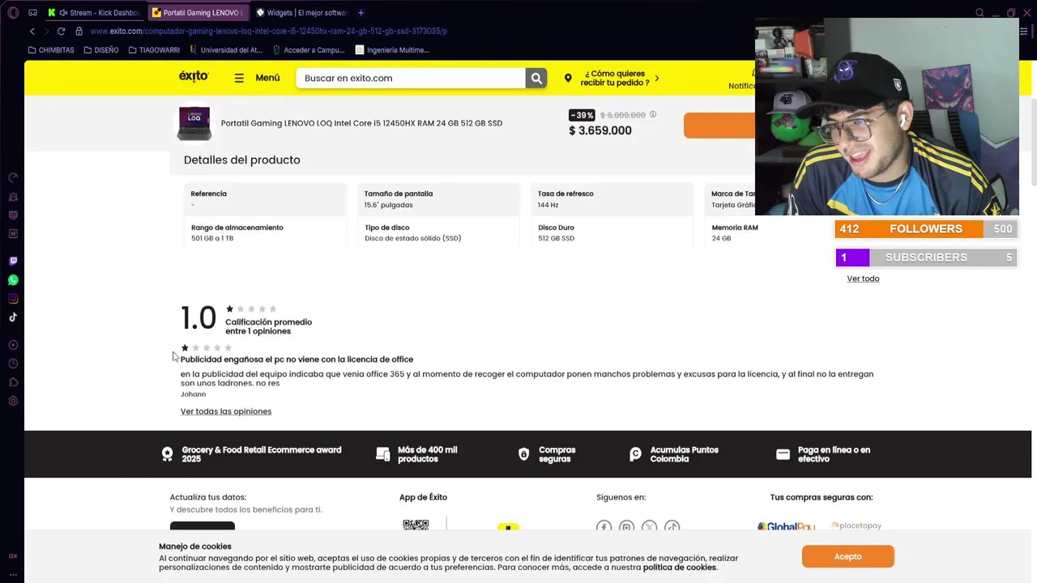
Task: Open the sidebar history clock icon
Action: [13, 364]
